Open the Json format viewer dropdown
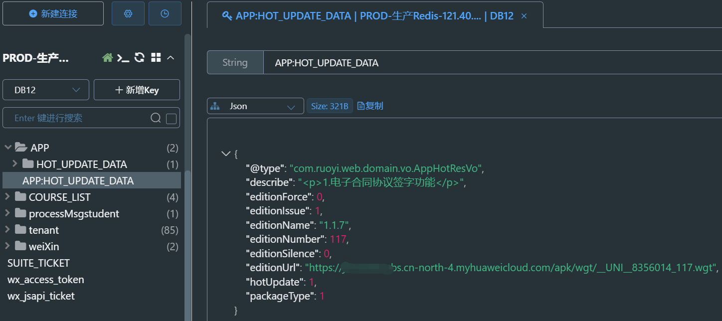 [x=255, y=106]
